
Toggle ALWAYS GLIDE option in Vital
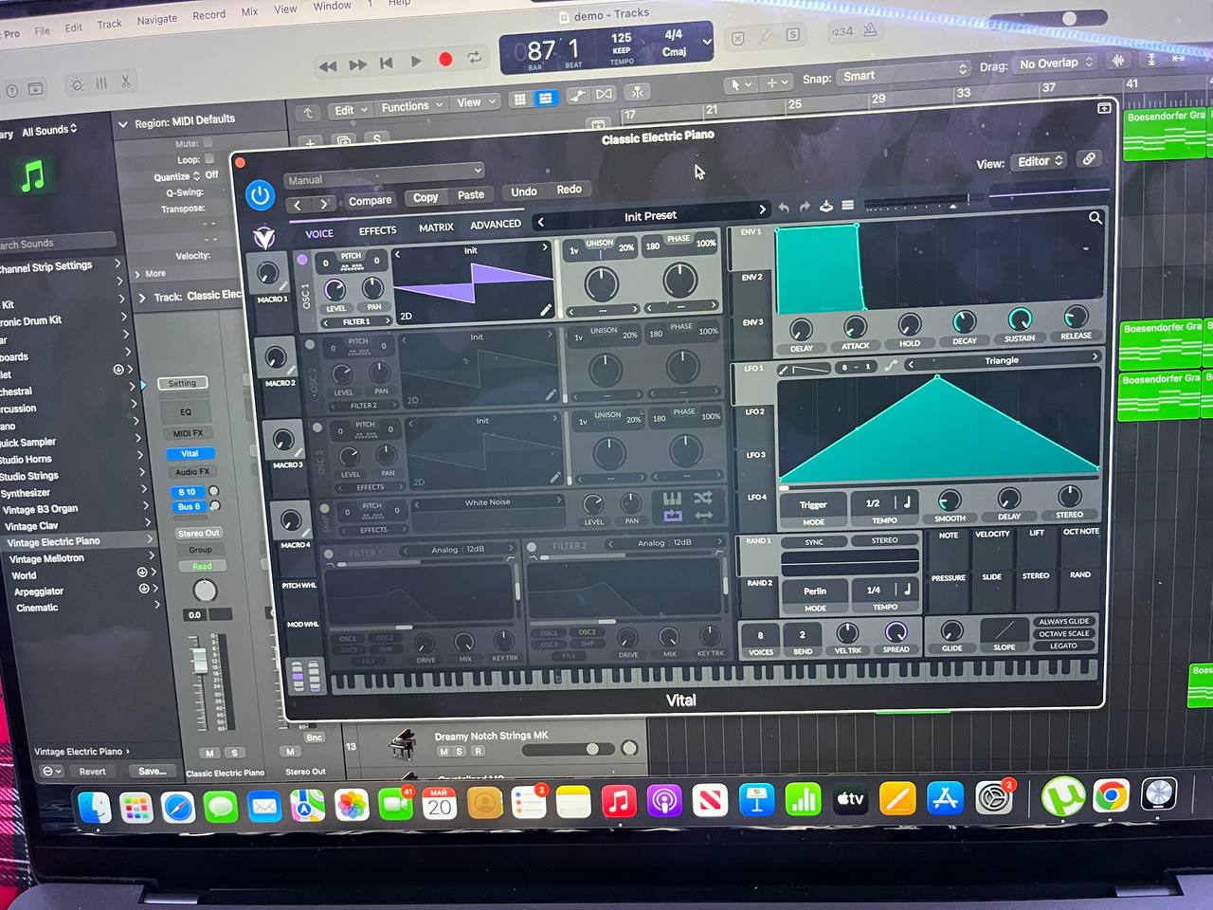1063,622
